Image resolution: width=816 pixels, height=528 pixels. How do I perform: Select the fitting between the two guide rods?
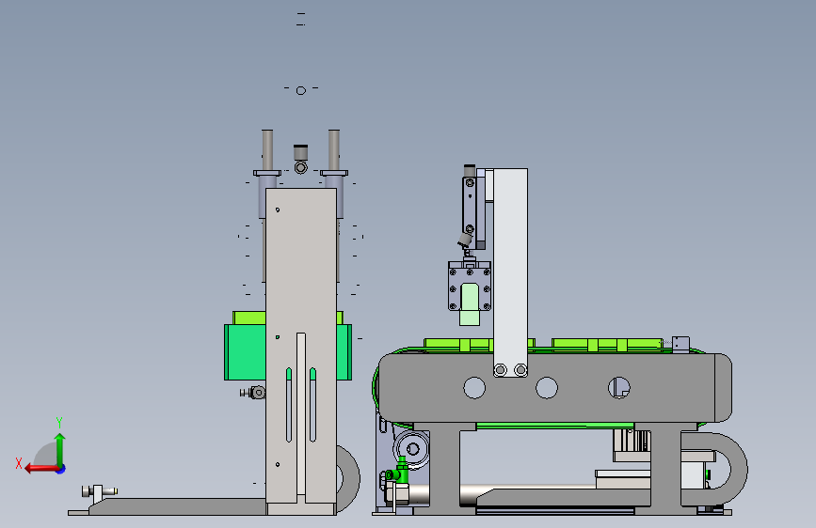pyautogui.click(x=301, y=159)
